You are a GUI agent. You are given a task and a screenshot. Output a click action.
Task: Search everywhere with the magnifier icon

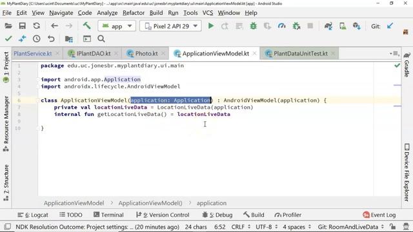101,39
